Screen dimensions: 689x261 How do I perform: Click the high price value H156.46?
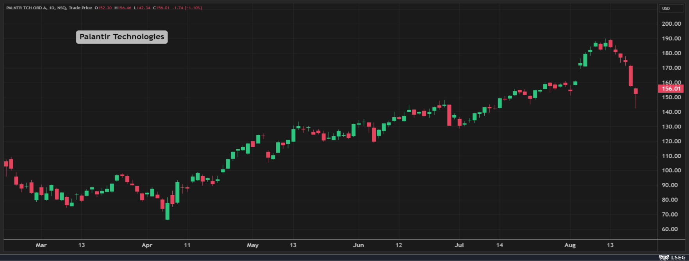pyautogui.click(x=123, y=8)
